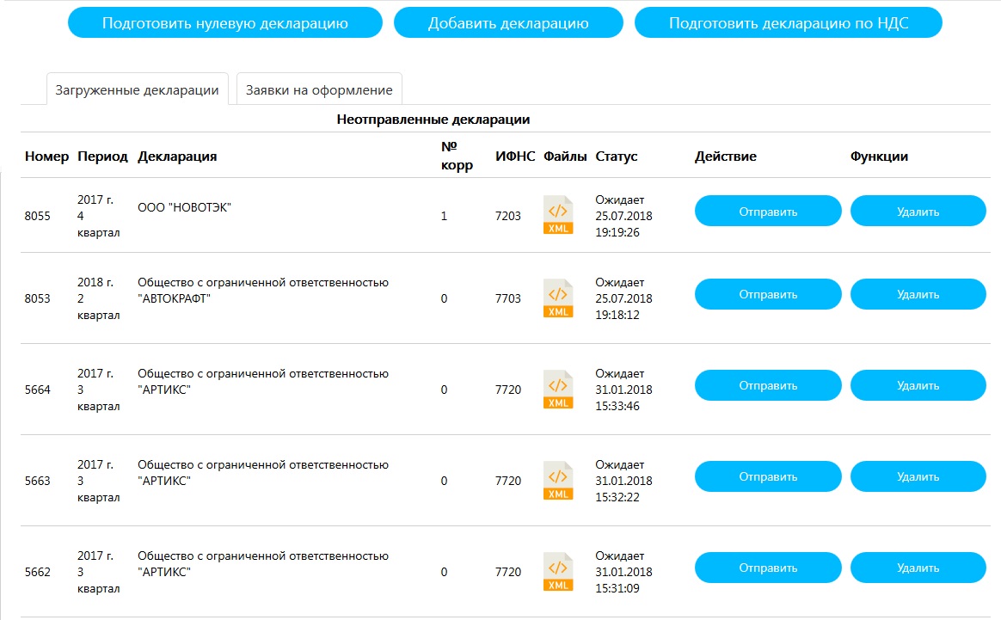Click the Номер column header
This screenshot has height=620, width=1001.
point(46,157)
